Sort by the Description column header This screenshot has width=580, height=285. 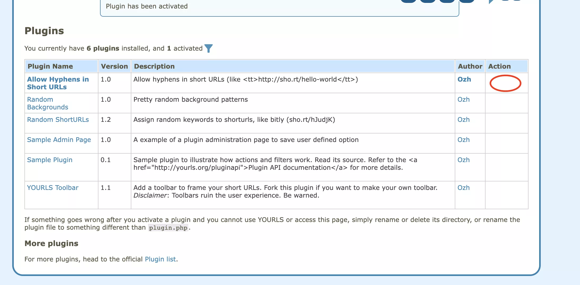[154, 66]
